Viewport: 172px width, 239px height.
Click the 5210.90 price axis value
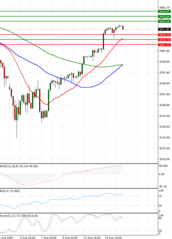pos(164,116)
